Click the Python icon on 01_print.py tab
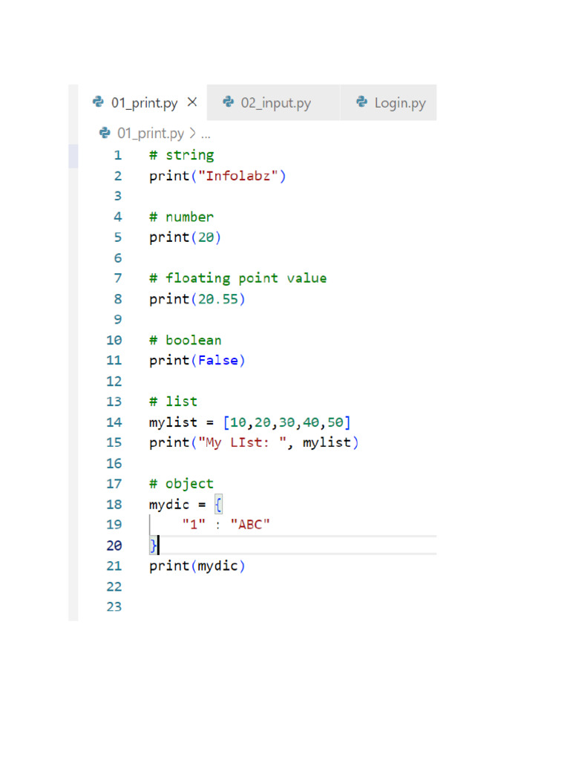This screenshot has height=760, width=570. pyautogui.click(x=98, y=102)
